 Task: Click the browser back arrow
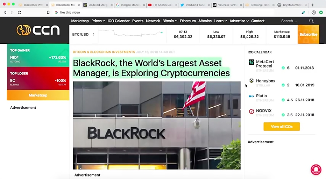coord(5,12)
